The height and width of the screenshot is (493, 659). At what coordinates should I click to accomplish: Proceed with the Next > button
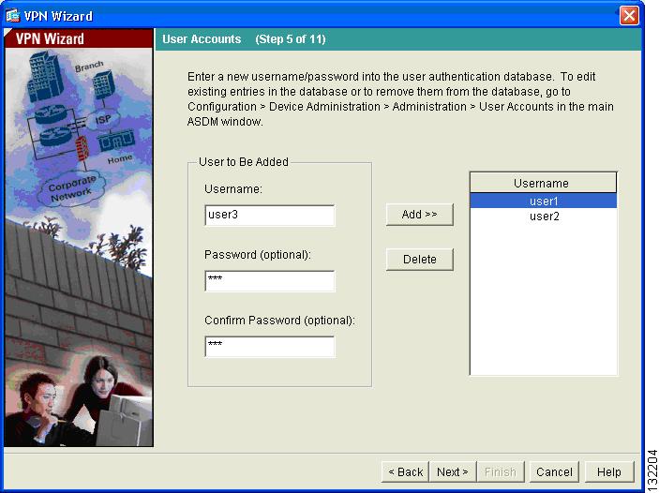click(453, 472)
